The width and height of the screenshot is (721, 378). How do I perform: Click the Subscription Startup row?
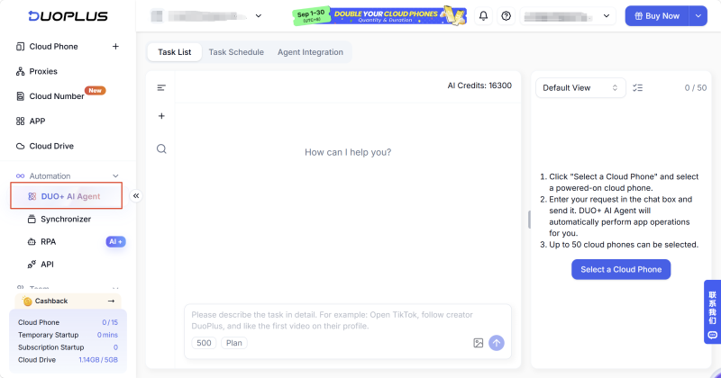(x=68, y=347)
